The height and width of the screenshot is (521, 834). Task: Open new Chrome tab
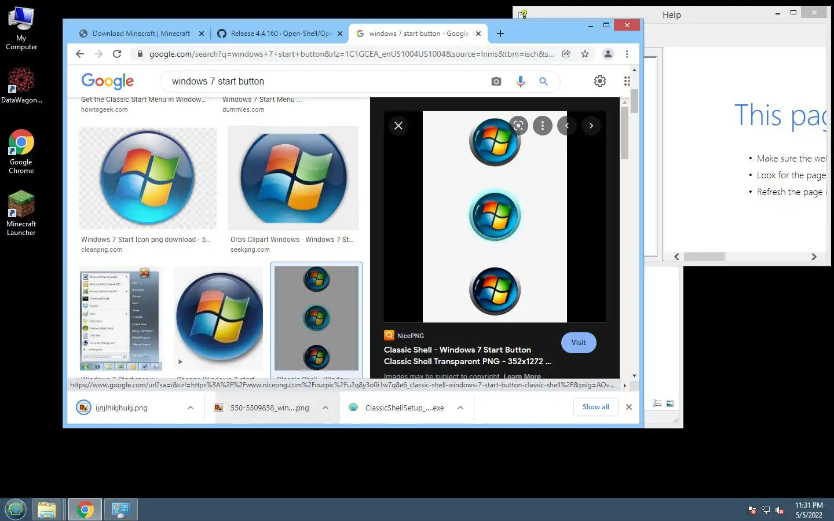pyautogui.click(x=500, y=34)
